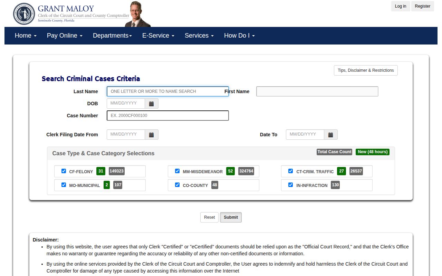Expand the Pay Online dropdown menu
Image resolution: width=442 pixels, height=276 pixels.
(x=65, y=36)
